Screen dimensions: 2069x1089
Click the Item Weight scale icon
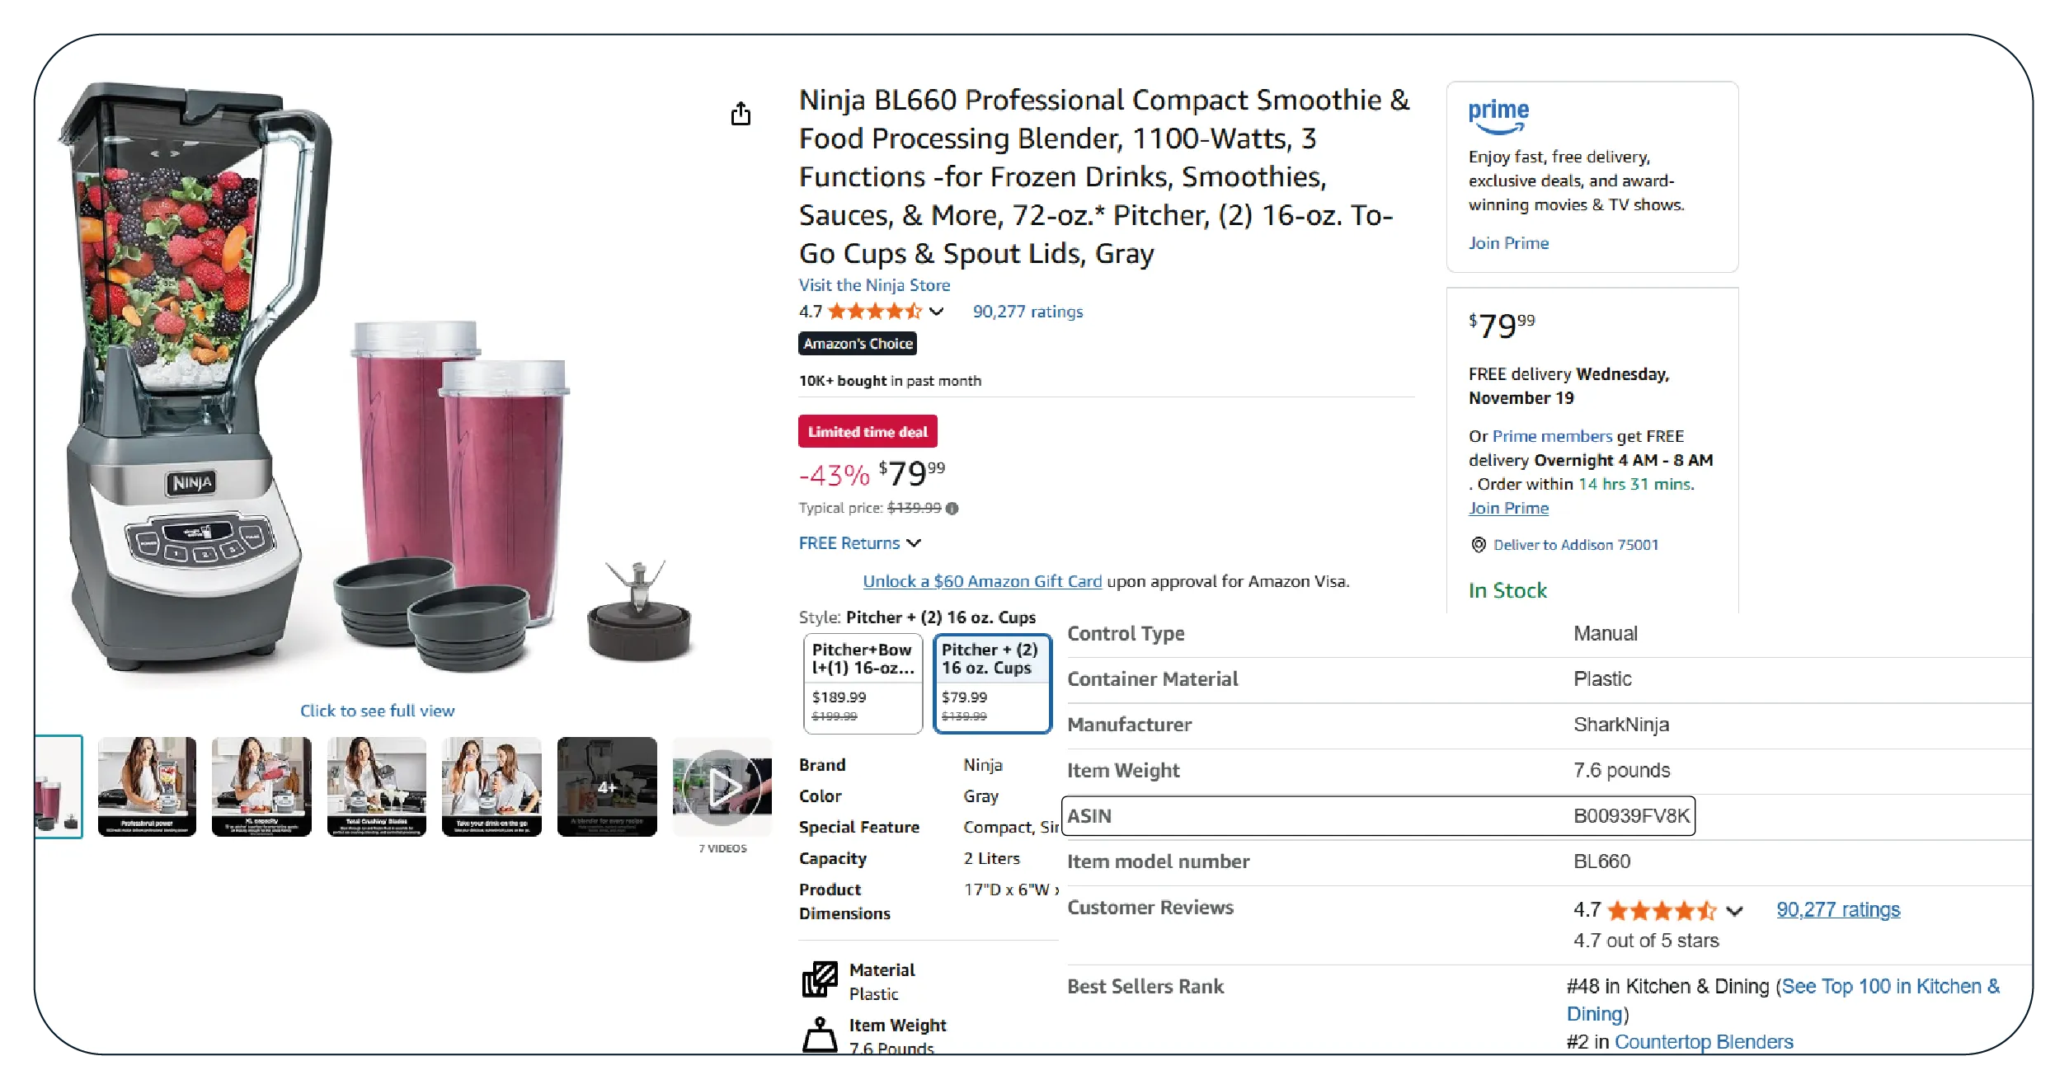click(x=820, y=1034)
